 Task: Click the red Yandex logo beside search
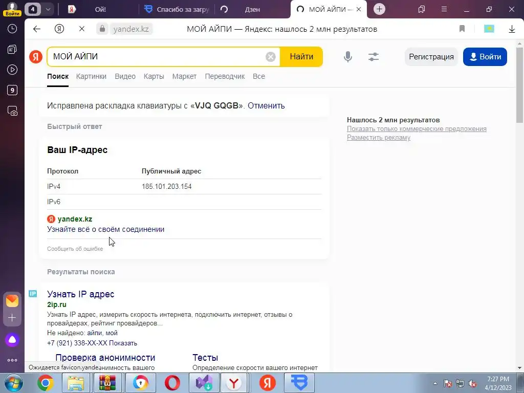tap(35, 56)
